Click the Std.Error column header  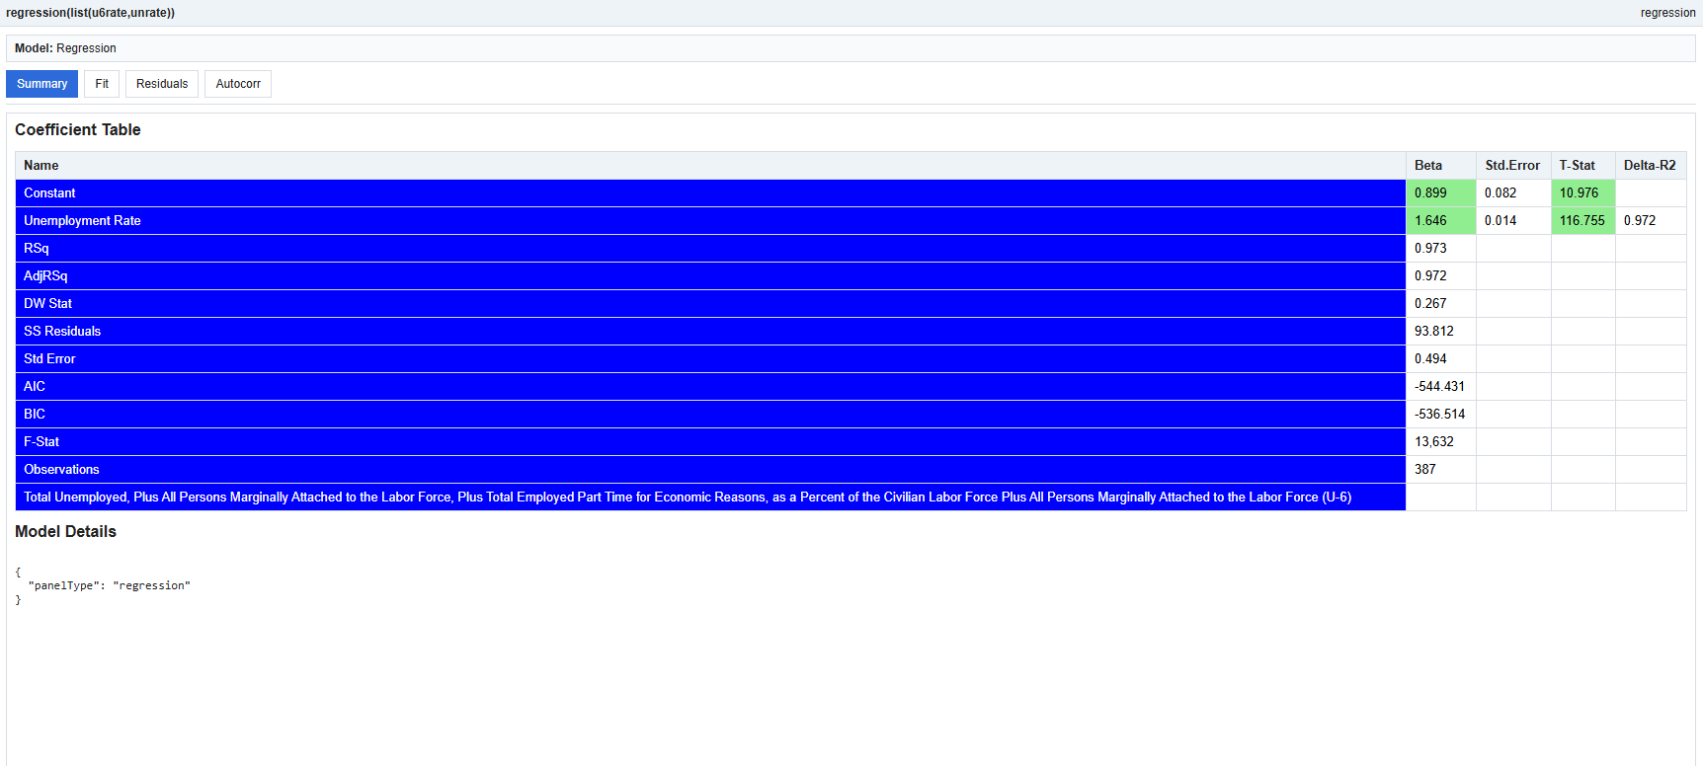click(x=1512, y=166)
